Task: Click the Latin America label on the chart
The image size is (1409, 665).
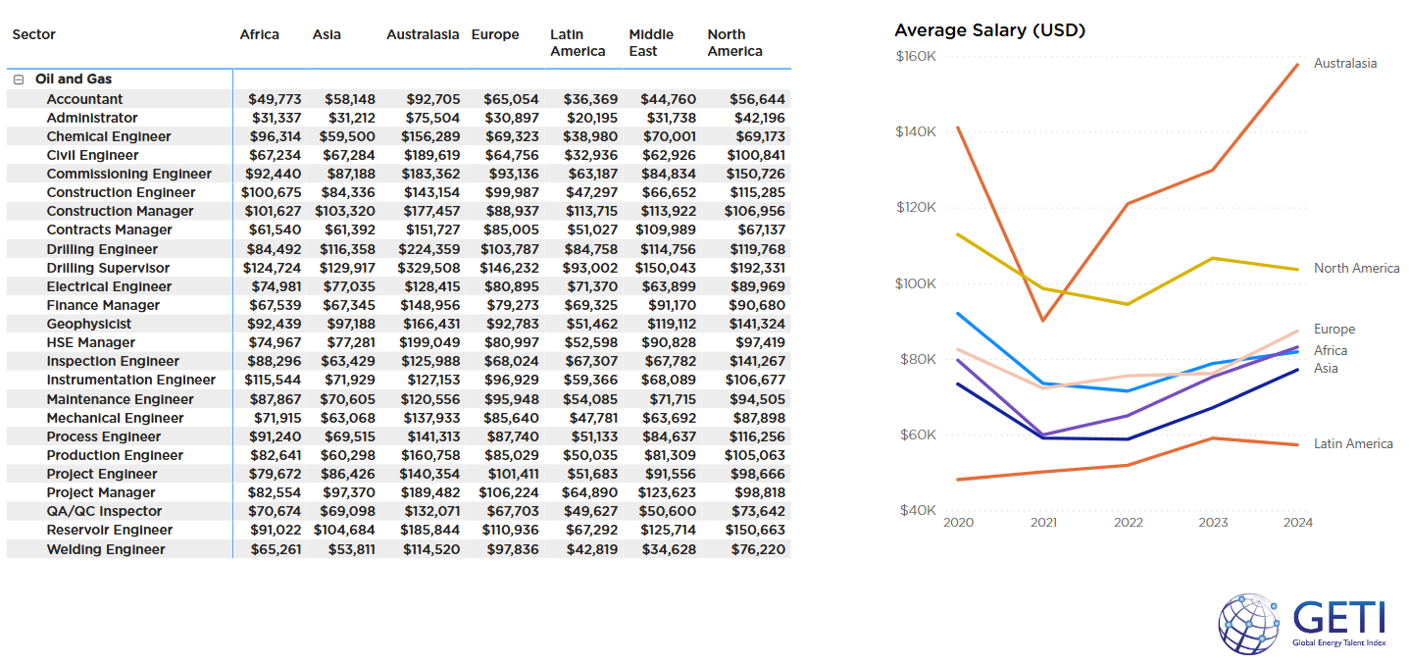Action: pyautogui.click(x=1354, y=443)
